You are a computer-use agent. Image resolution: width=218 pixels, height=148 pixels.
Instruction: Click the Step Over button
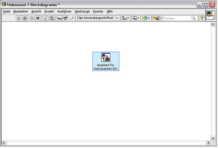66,18
